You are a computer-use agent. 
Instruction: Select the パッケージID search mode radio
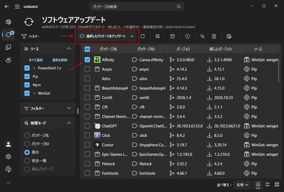click(27, 144)
